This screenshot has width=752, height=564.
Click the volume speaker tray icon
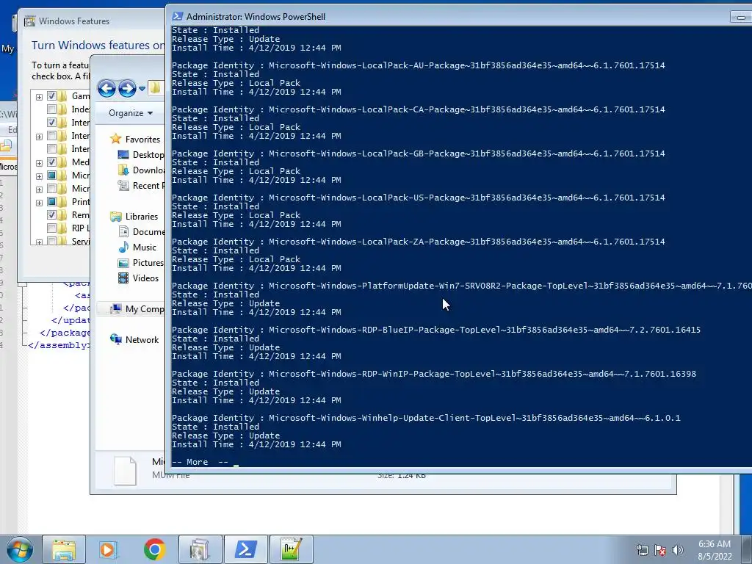click(678, 550)
